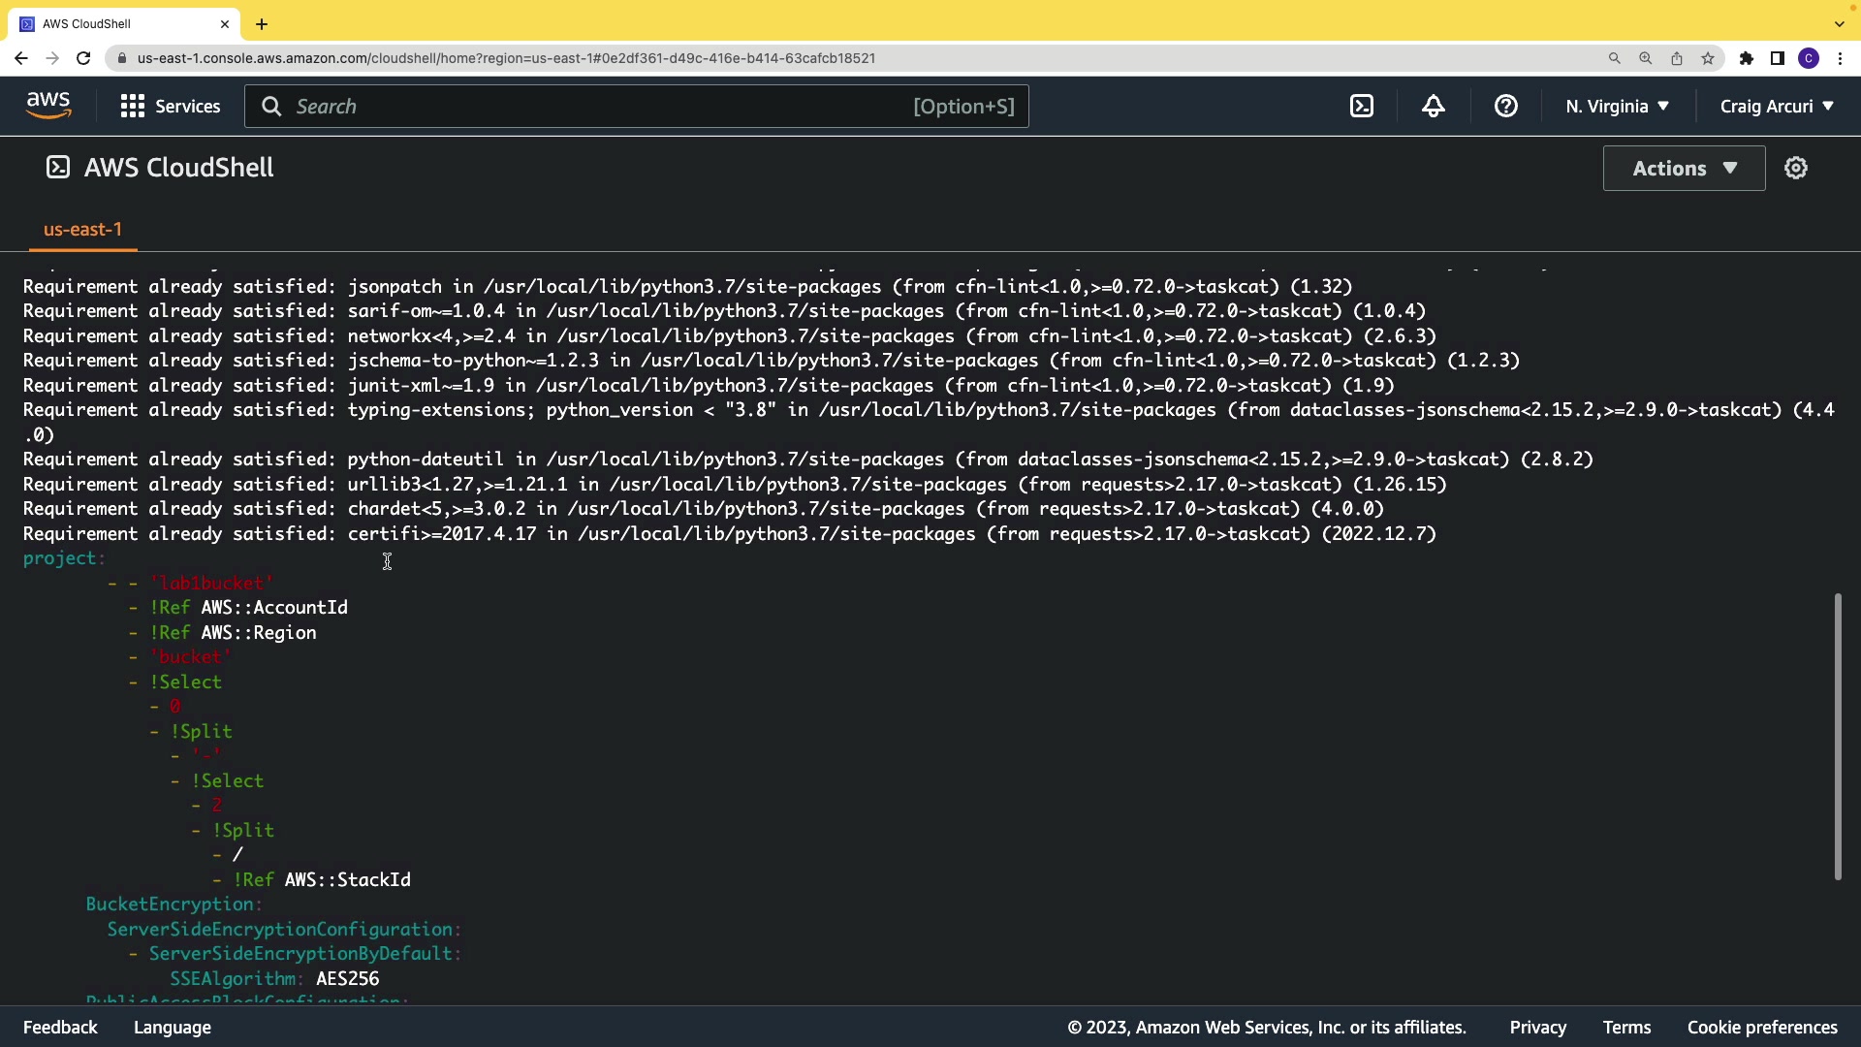This screenshot has height=1047, width=1861.
Task: Reload the page in the browser
Action: pyautogui.click(x=83, y=58)
